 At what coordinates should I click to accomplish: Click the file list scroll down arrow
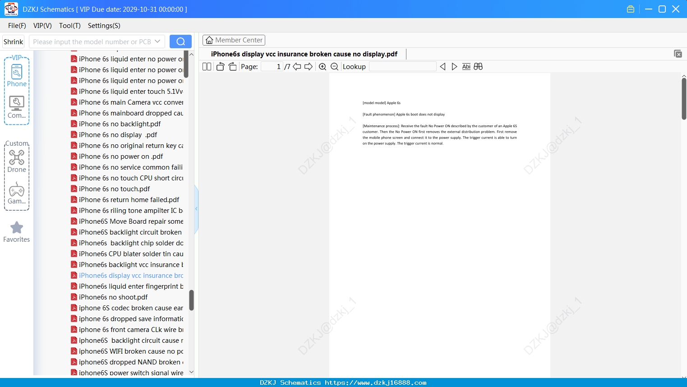click(x=191, y=372)
